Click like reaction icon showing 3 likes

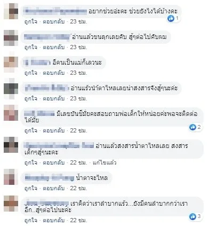192,217
